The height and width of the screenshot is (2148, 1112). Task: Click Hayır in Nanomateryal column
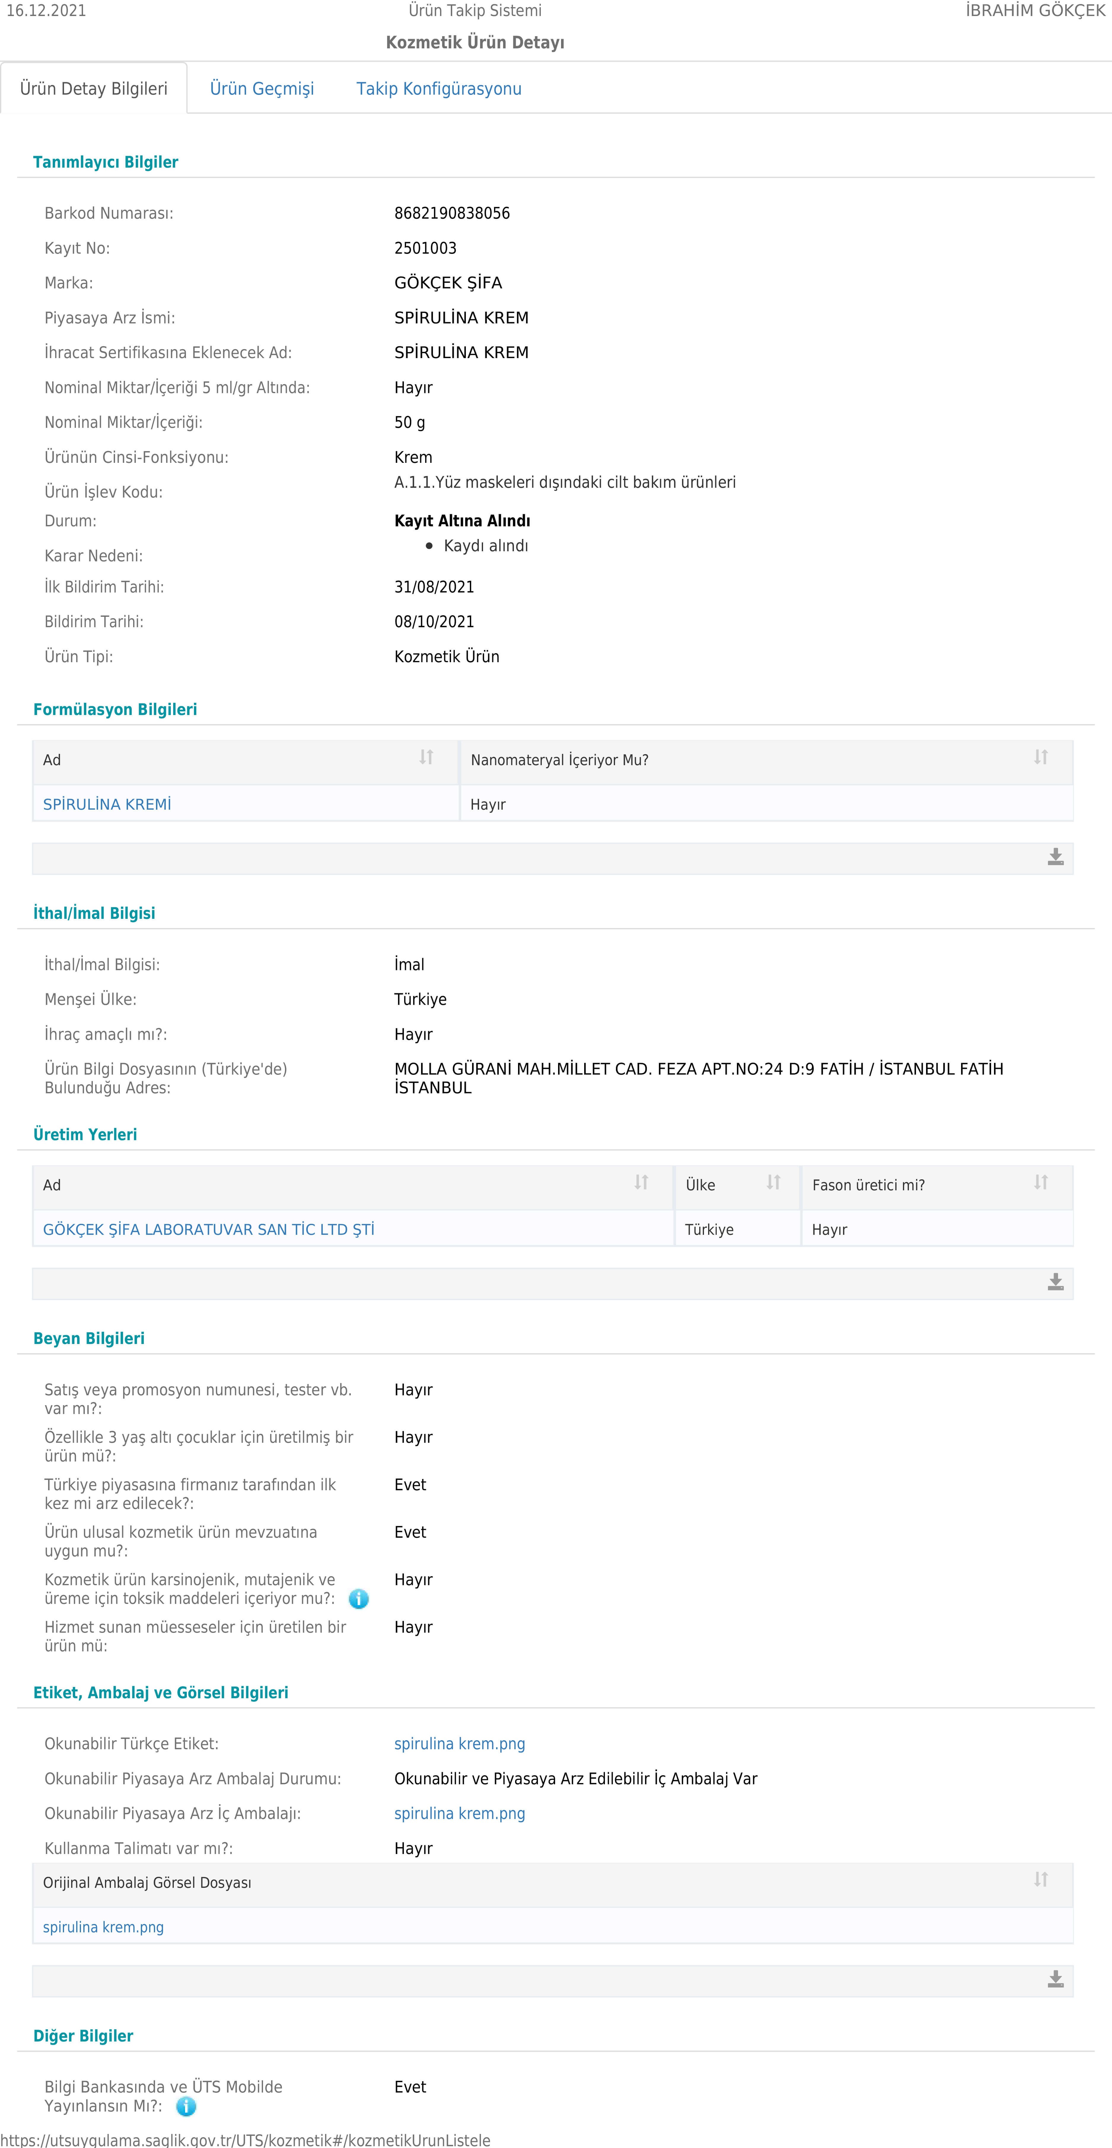point(488,805)
